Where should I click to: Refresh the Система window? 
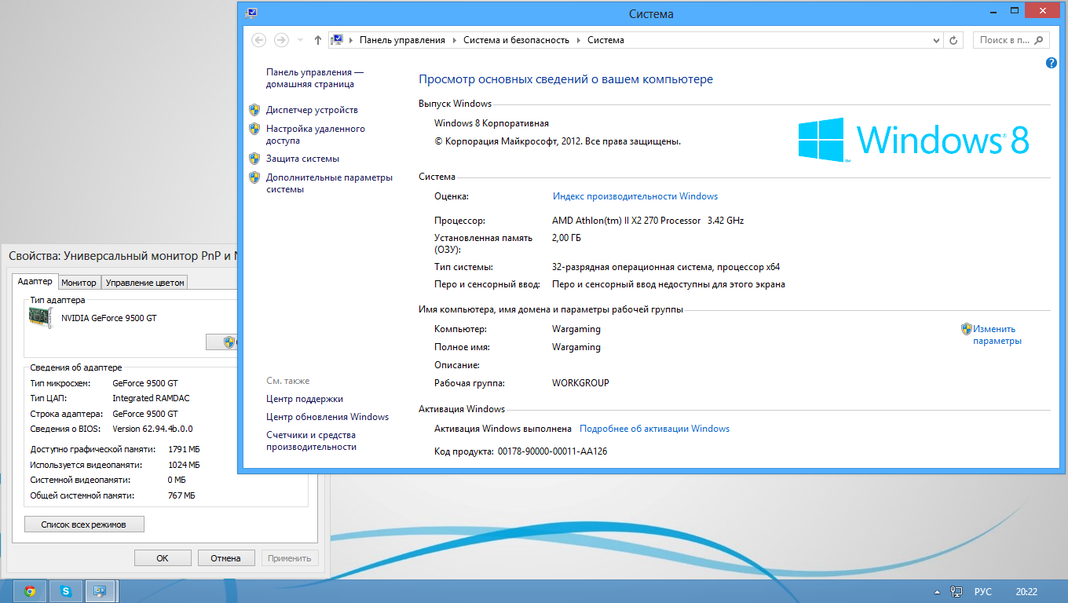coord(954,40)
